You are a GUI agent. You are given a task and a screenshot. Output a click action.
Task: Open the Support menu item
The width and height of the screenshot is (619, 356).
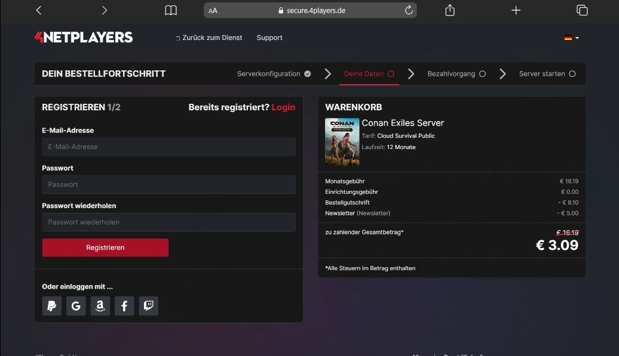pos(269,38)
